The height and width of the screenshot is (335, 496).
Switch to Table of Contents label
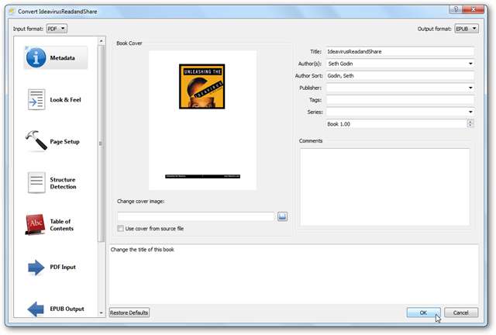(62, 225)
